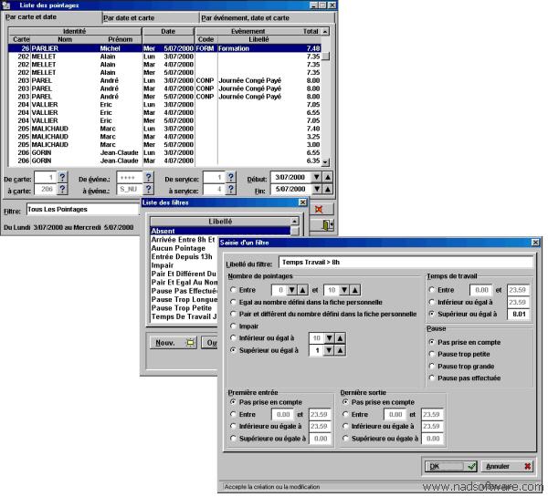Select the Entrée Depuis 13h filter row
Viewport: 548px width, 497px height.
[184, 257]
